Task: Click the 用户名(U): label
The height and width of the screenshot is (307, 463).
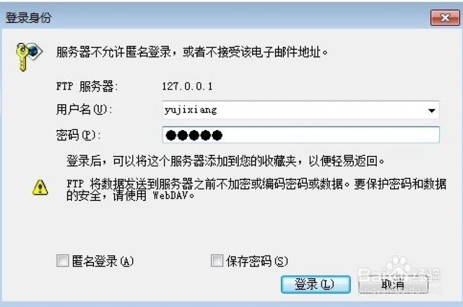Action: [x=84, y=110]
